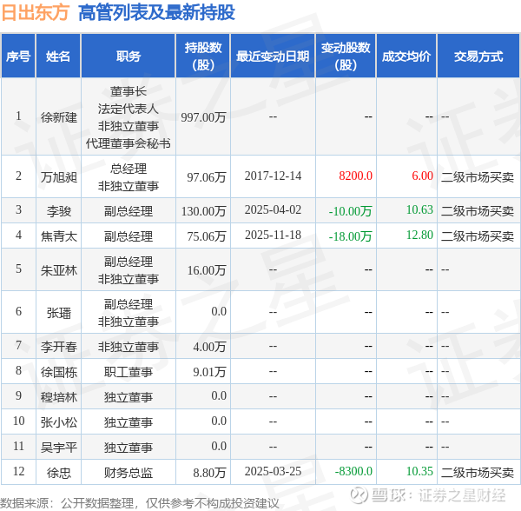The image size is (521, 511).
Task: Click 二级市场买卖 in 李骏's row
Action: pyautogui.click(x=478, y=211)
